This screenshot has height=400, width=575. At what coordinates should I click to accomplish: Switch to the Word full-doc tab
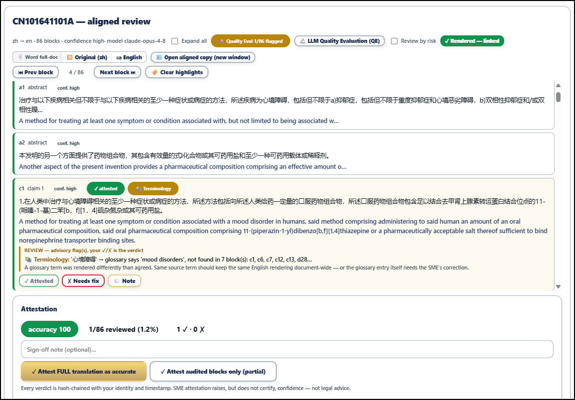38,57
